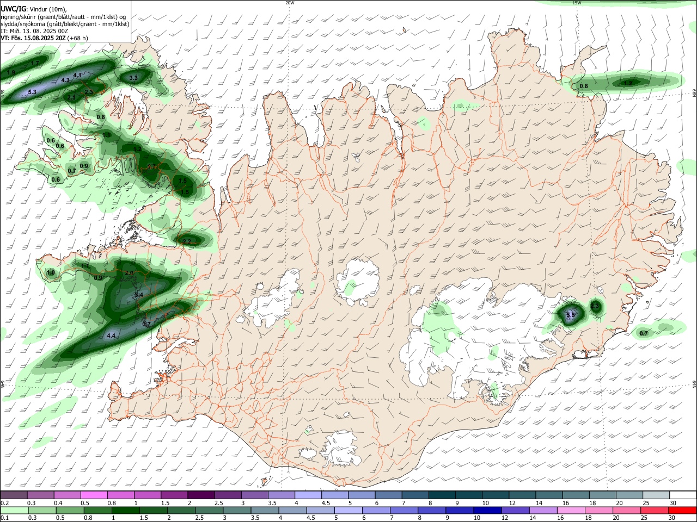697x522 pixels.
Task: Click the 2.0 precipitation value over Faxaflói
Action: click(x=129, y=273)
